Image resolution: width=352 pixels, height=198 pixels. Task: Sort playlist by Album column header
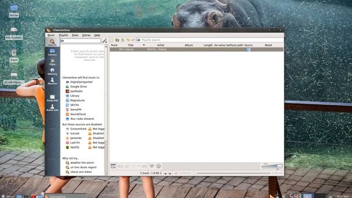pyautogui.click(x=189, y=45)
